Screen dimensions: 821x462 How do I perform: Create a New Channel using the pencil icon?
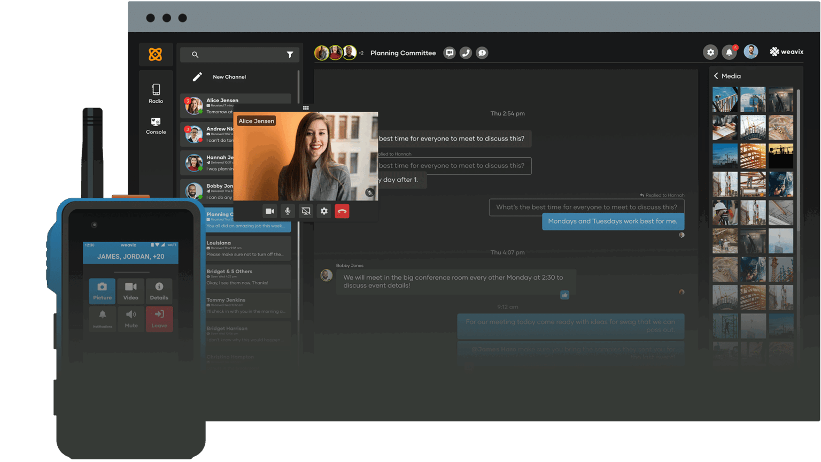[197, 76]
